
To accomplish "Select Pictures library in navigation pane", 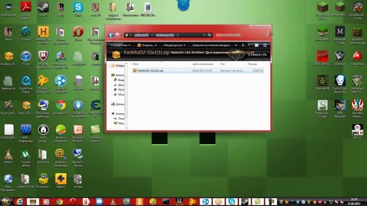I will pos(119,90).
